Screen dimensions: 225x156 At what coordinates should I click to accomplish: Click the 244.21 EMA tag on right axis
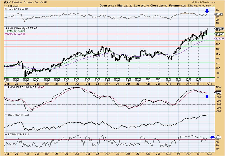219,34
